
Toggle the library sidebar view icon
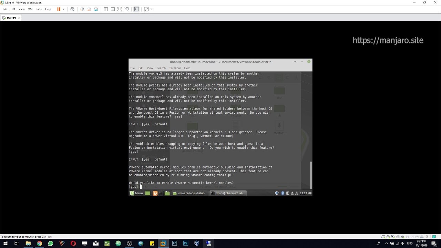(x=106, y=9)
